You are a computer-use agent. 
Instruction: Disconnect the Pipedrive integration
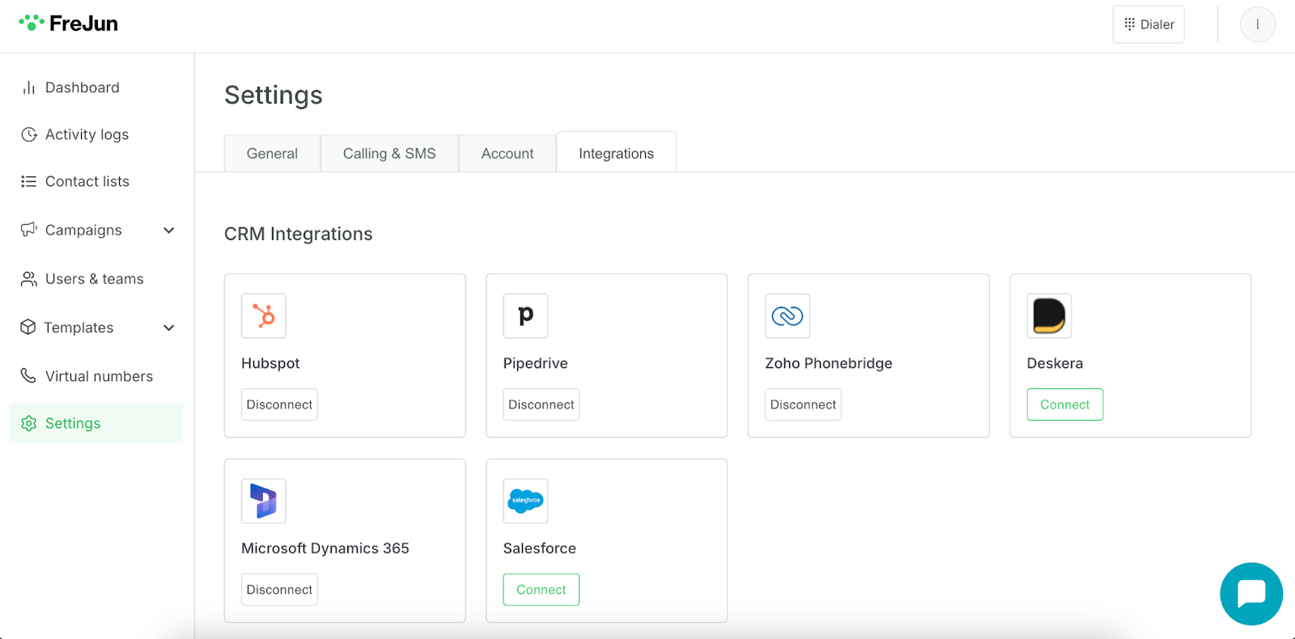click(x=541, y=404)
